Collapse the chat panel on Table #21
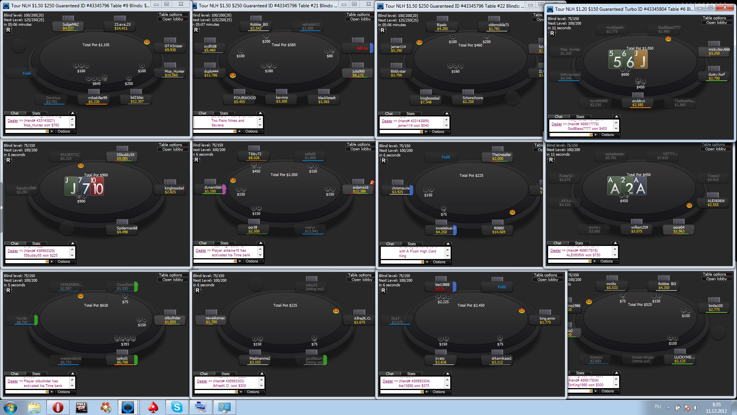 260,113
